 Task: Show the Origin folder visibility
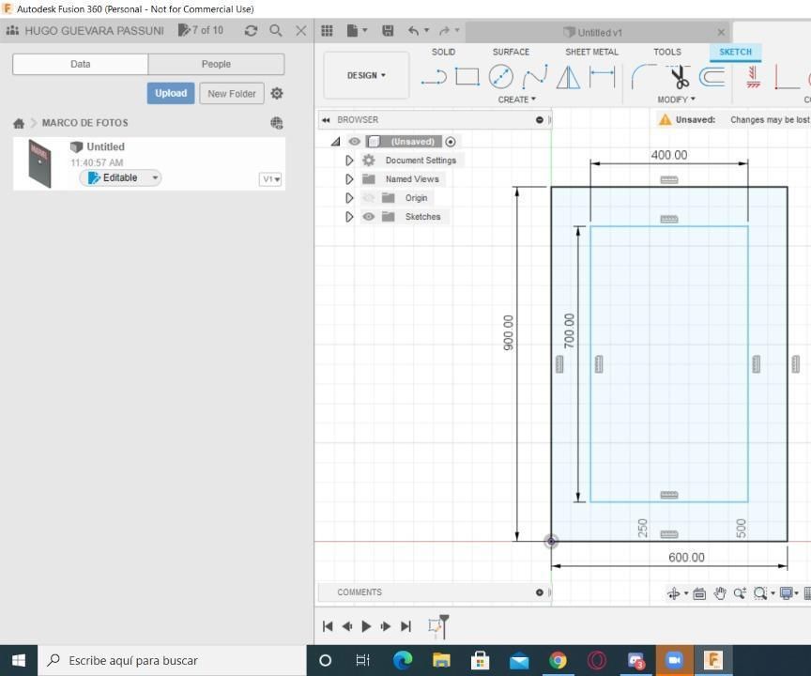(369, 198)
